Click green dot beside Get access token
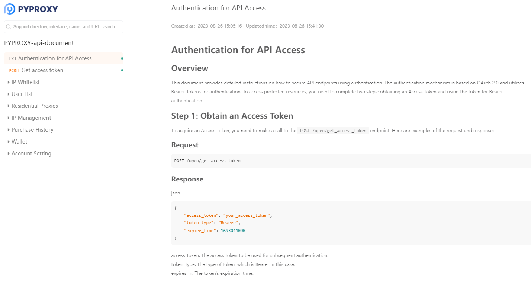 (x=122, y=70)
